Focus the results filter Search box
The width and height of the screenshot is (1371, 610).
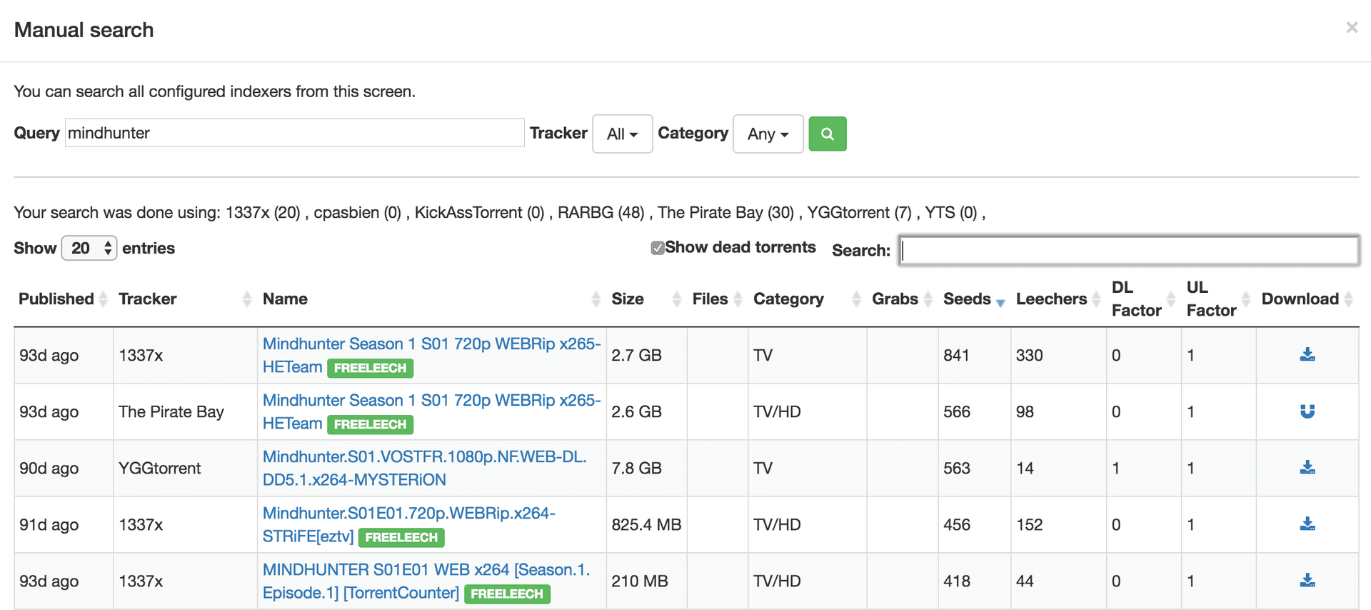[1128, 251]
